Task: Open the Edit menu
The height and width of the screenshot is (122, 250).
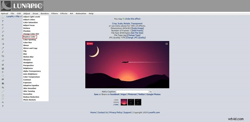Action: tap(19, 13)
